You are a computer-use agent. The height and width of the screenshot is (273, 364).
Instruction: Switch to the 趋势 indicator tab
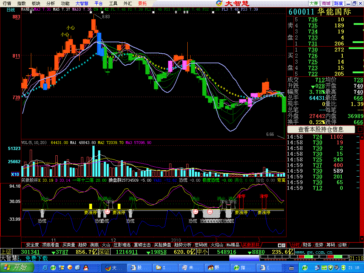82,245
